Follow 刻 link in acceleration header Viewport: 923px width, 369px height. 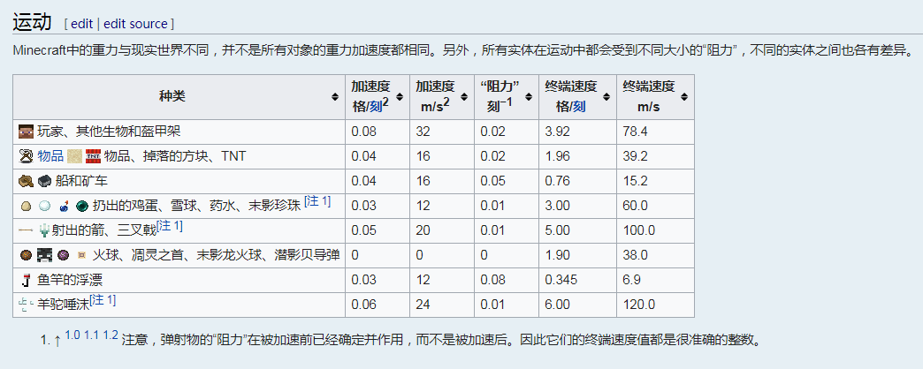pos(374,108)
